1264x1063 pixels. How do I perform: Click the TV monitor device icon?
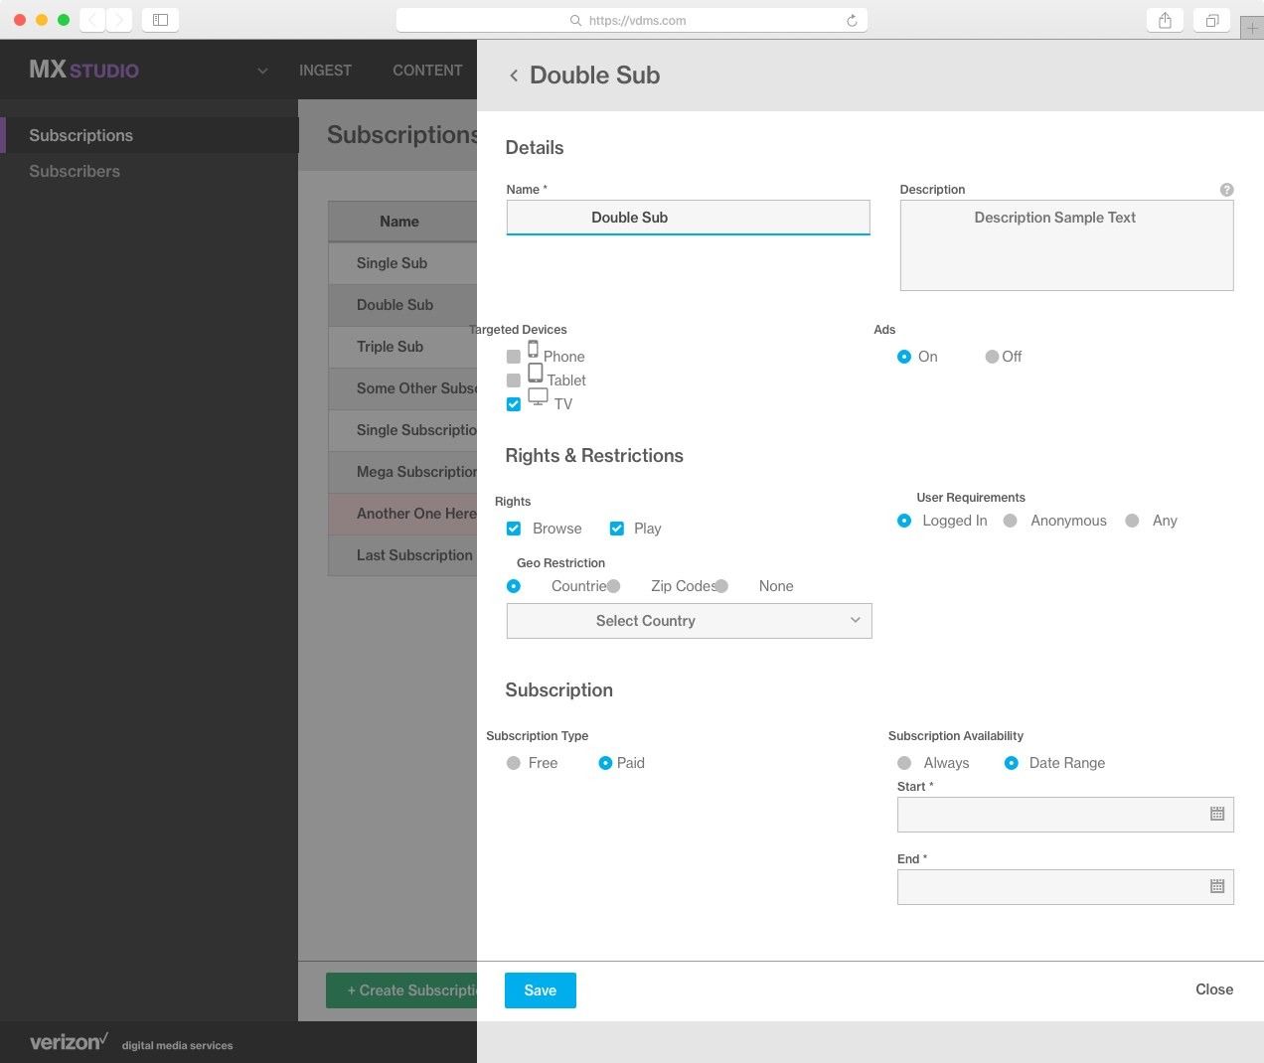point(538,396)
